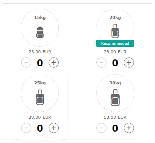Click the 30kg weight label
Image resolution: width=155 pixels, height=143 pixels.
[115, 83]
